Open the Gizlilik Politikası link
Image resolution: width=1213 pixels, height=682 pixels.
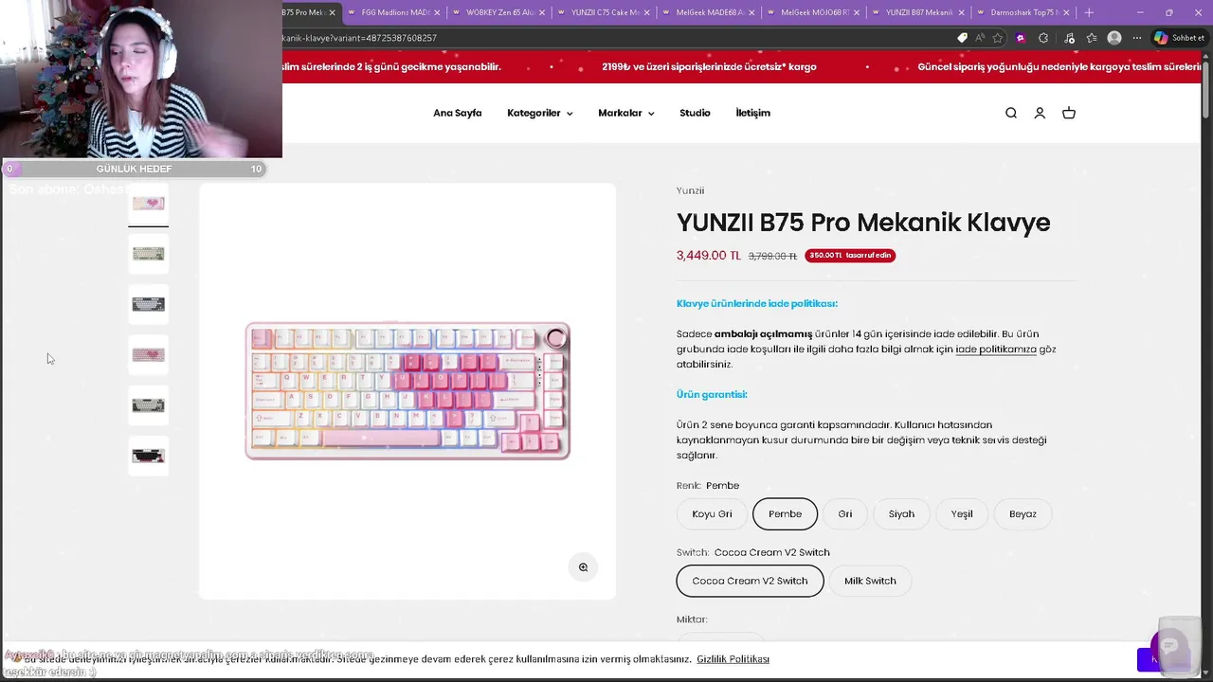(x=733, y=659)
